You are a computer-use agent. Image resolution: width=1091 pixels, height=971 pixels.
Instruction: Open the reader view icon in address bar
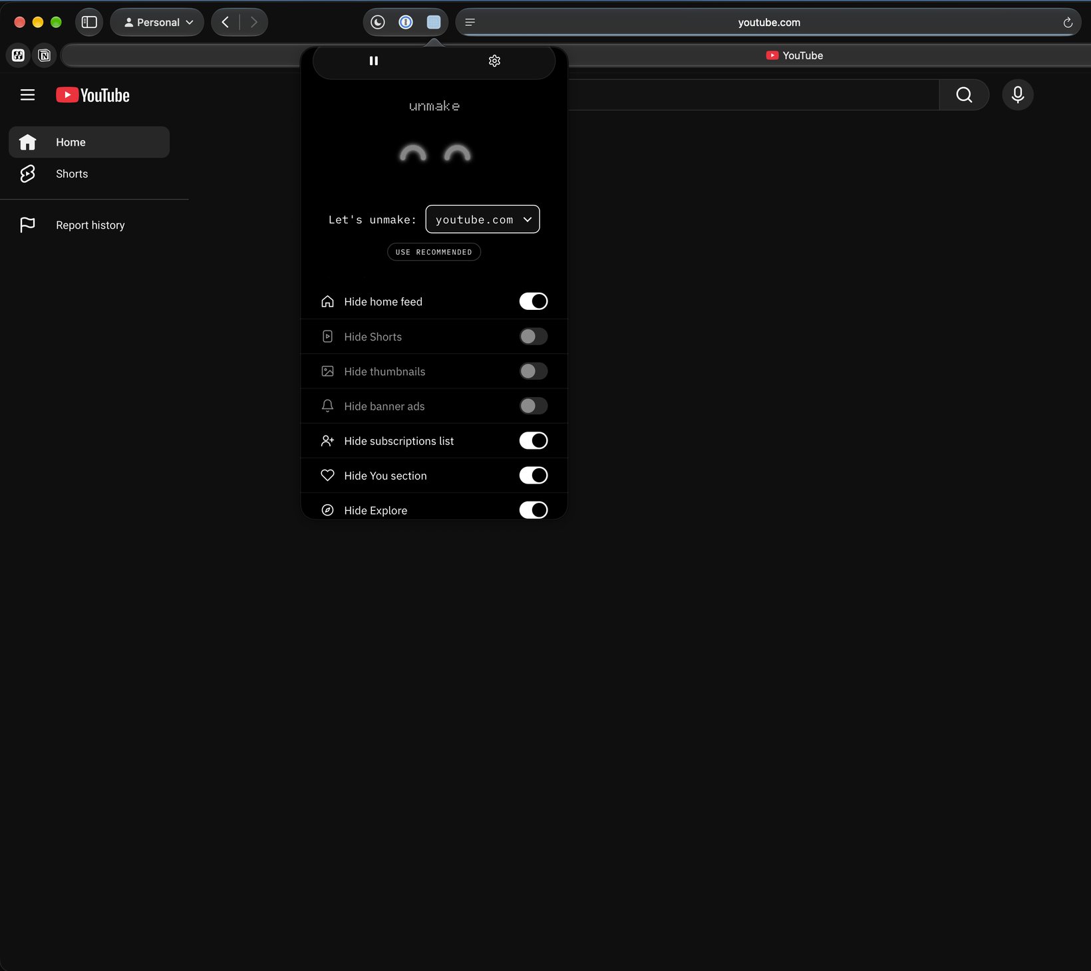coord(470,23)
